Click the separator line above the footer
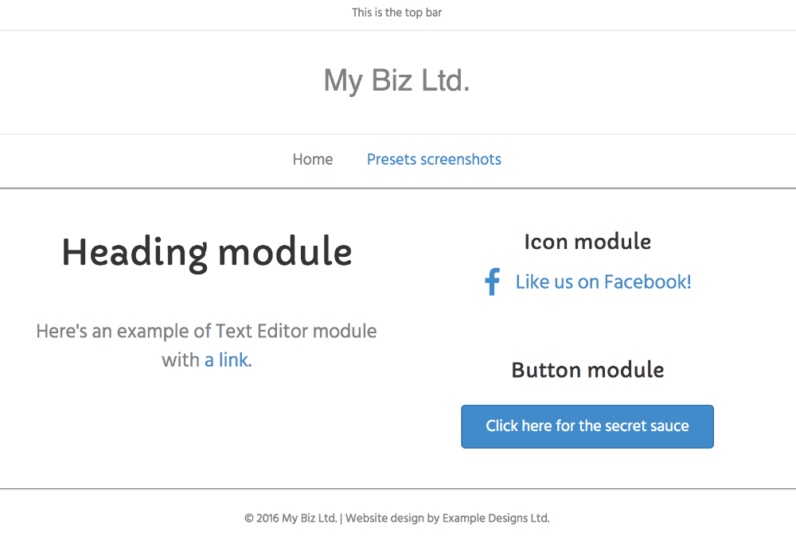Image resolution: width=796 pixels, height=536 pixels. (398, 488)
